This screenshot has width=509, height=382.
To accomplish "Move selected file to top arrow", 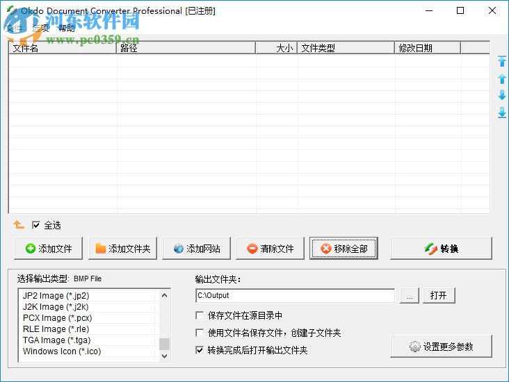I will (502, 61).
